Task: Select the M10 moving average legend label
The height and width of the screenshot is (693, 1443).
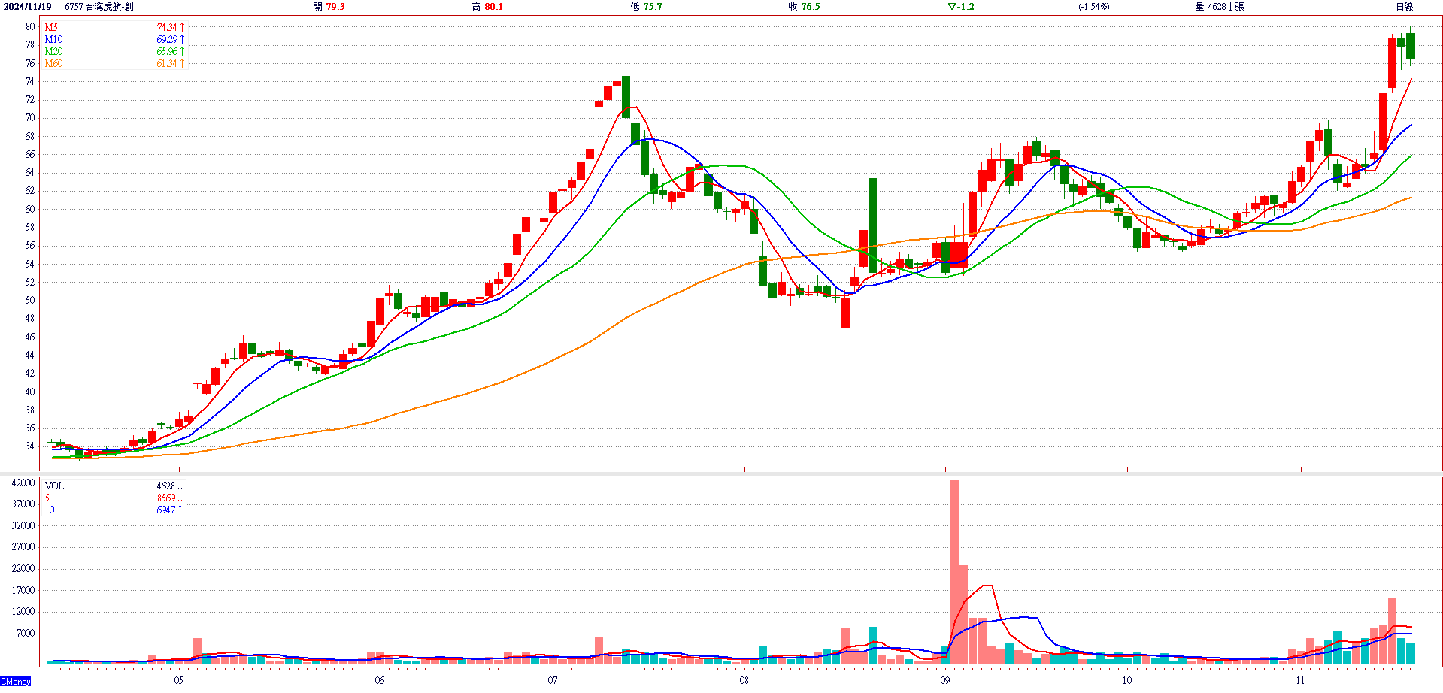Action: [x=53, y=39]
